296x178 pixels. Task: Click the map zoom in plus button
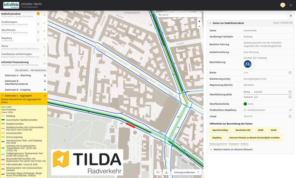pos(199,21)
